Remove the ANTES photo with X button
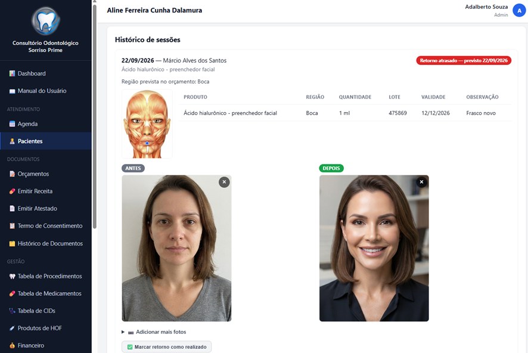This screenshot has height=353, width=528. (x=224, y=182)
